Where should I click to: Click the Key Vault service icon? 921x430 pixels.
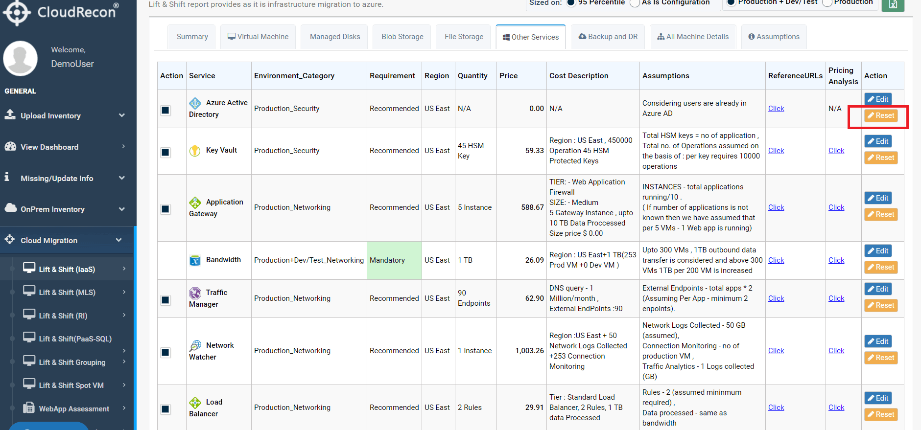tap(195, 151)
